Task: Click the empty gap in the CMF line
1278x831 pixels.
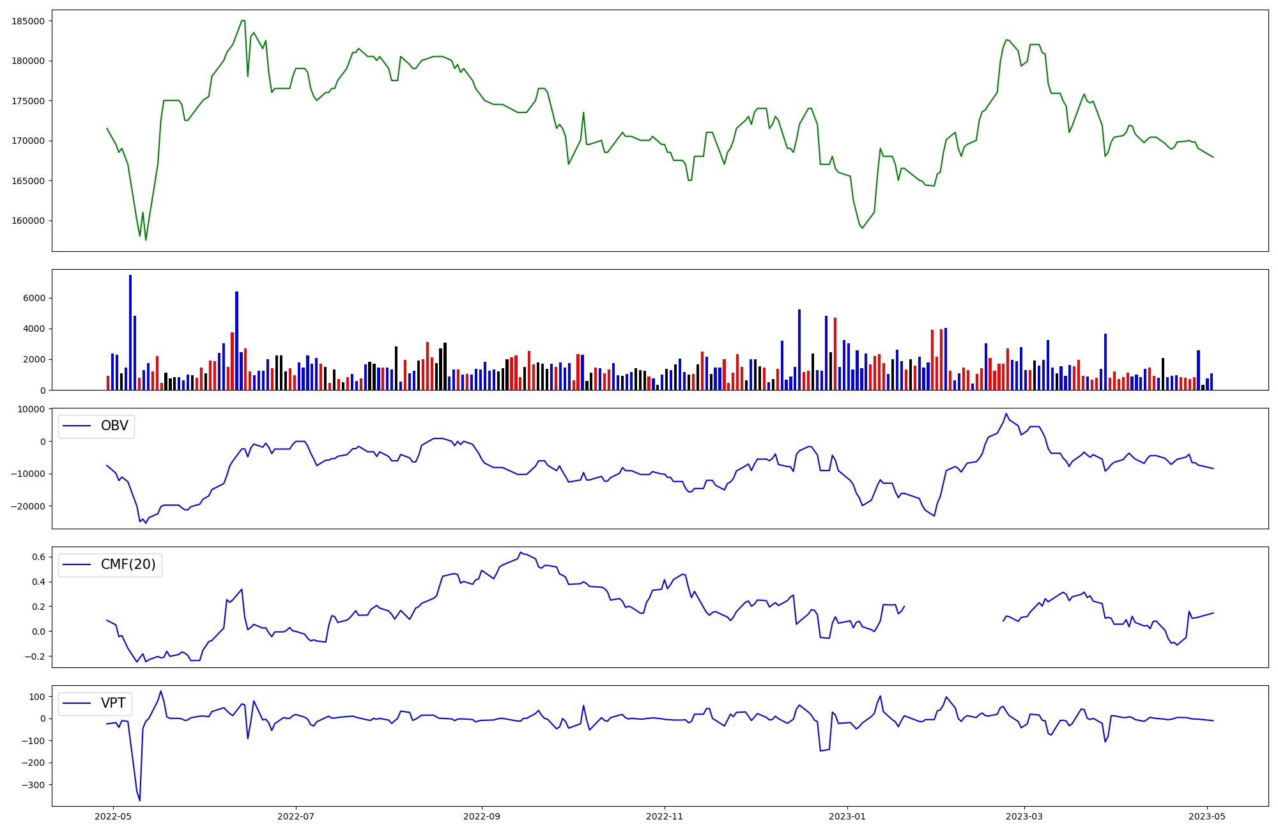Action: click(x=953, y=614)
